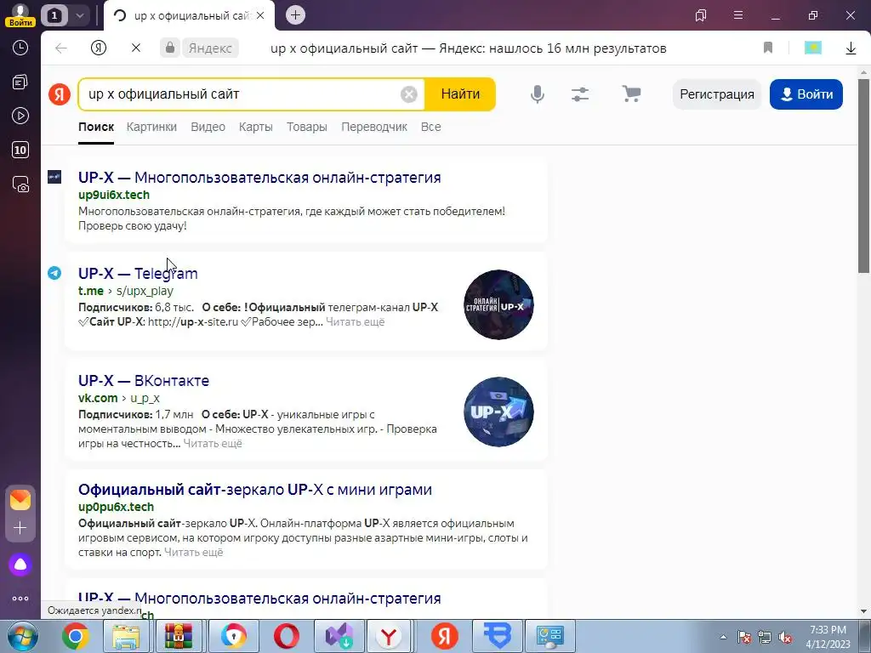Expand Читать ещё in up0pu6x.tech result

pyautogui.click(x=193, y=553)
